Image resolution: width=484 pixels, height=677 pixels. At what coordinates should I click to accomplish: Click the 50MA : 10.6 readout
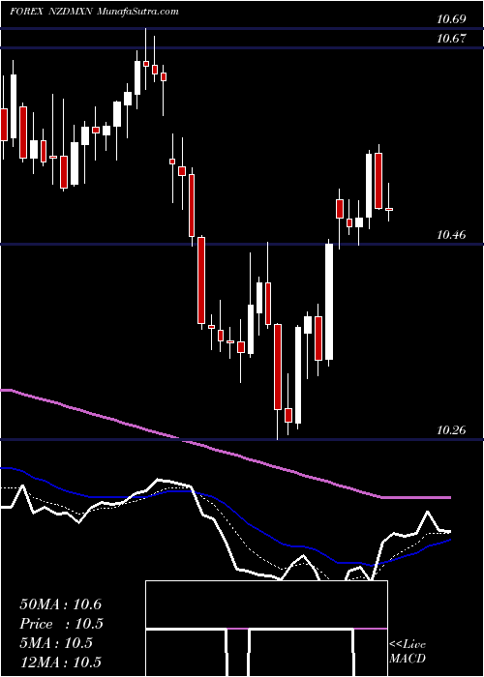tap(60, 604)
